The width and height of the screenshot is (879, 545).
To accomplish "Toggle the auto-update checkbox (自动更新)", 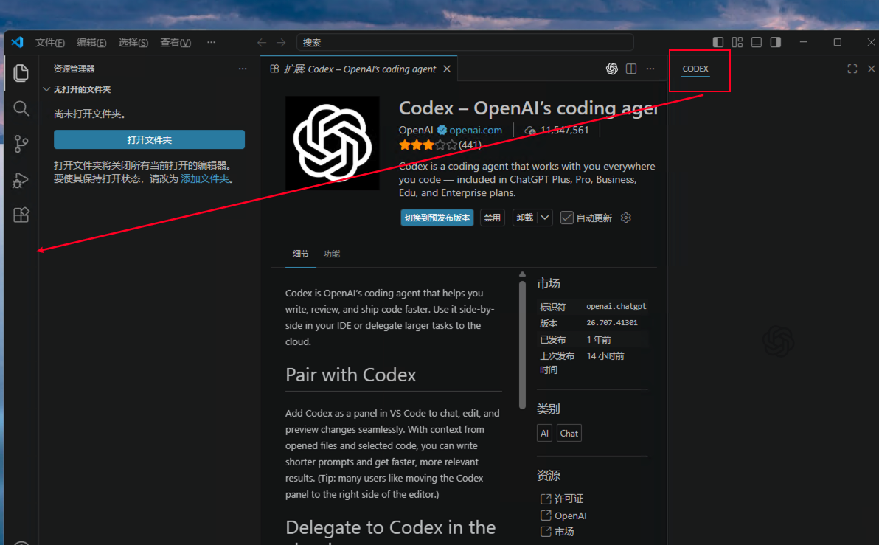I will click(567, 218).
